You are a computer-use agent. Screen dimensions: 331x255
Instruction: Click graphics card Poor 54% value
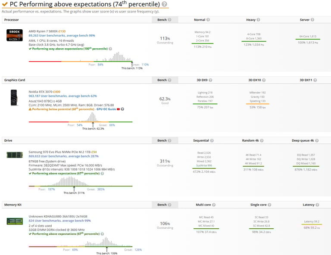80,125
